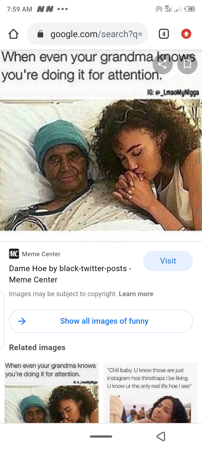
Task: Tap the Android back triangle button
Action: coord(161,436)
